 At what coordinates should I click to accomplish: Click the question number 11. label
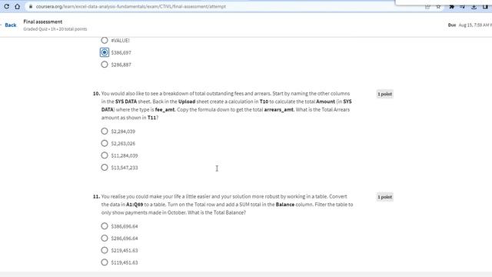(96, 197)
